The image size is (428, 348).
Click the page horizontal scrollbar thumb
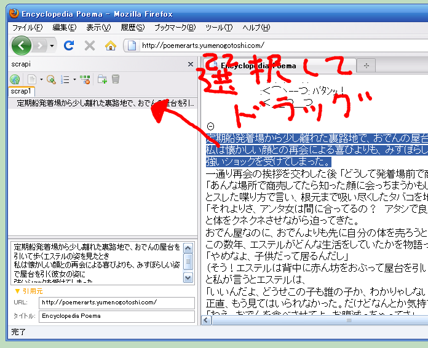pos(320,320)
